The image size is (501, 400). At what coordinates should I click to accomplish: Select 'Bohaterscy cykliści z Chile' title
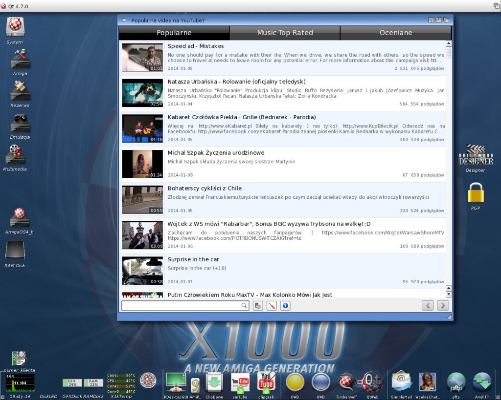(x=205, y=188)
